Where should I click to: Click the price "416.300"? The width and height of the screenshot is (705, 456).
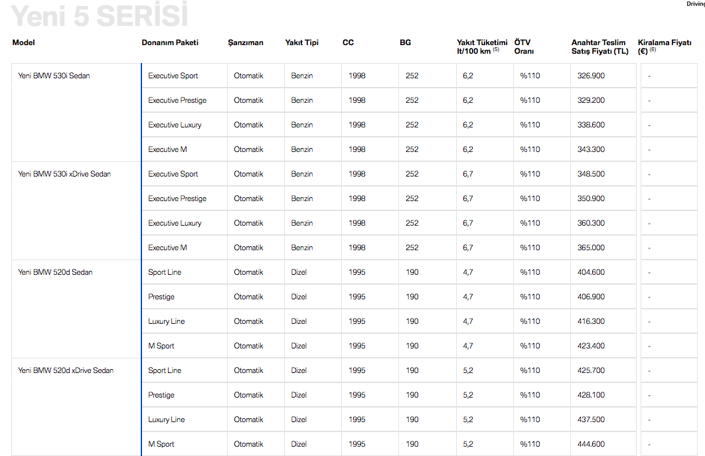(x=591, y=321)
